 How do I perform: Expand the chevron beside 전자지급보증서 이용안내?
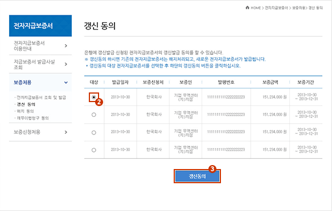[x=66, y=46]
